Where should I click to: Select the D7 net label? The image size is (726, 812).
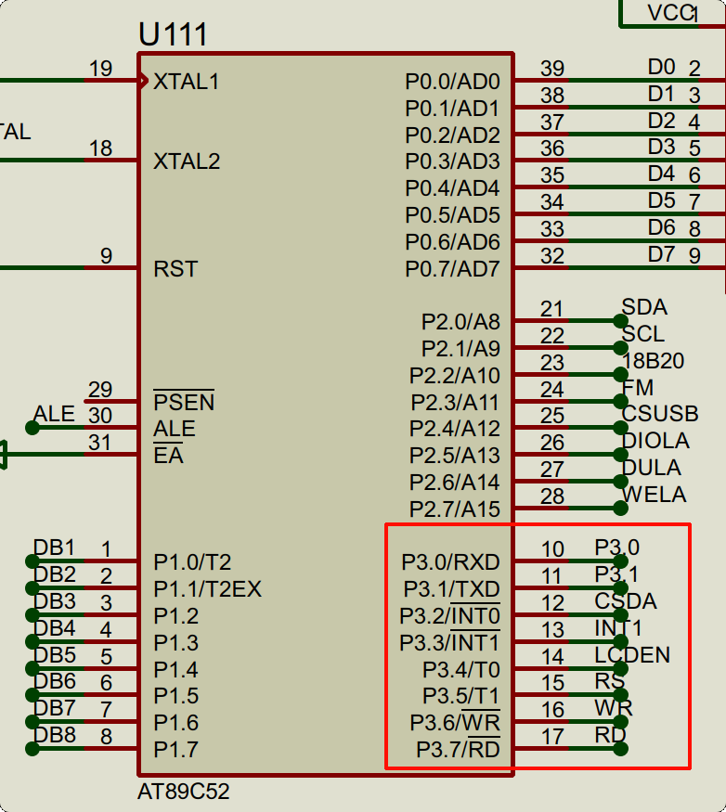(661, 254)
